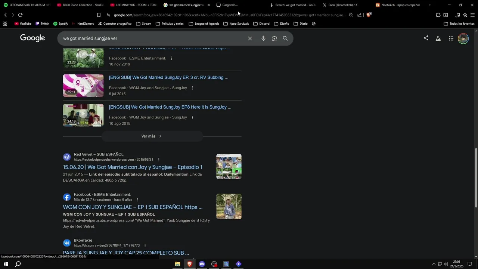Viewport: 478px width, 269px height.
Task: Go to the Google logo homepage
Action: (x=32, y=38)
